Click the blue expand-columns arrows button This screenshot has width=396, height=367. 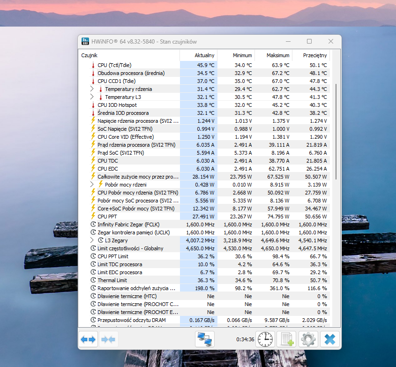[x=88, y=339]
